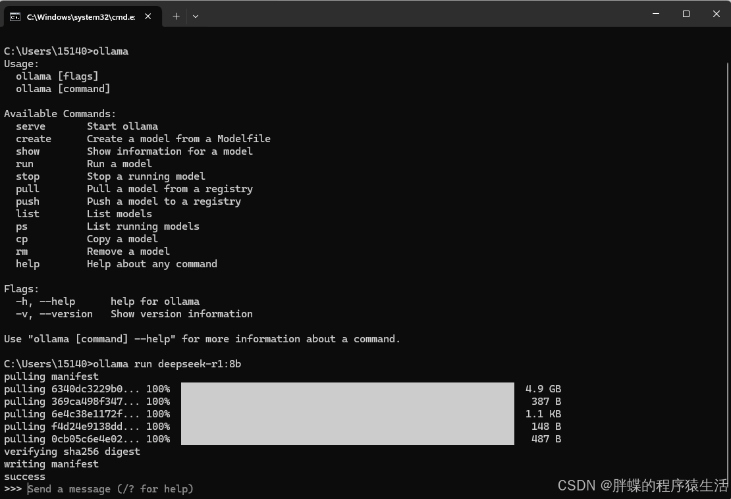Click the cmd icon in the tab

coord(15,16)
